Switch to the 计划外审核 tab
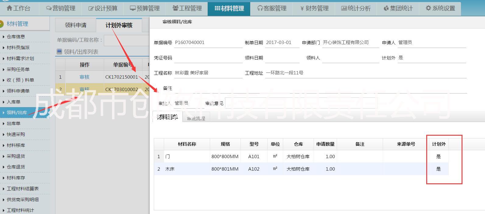 coord(119,25)
